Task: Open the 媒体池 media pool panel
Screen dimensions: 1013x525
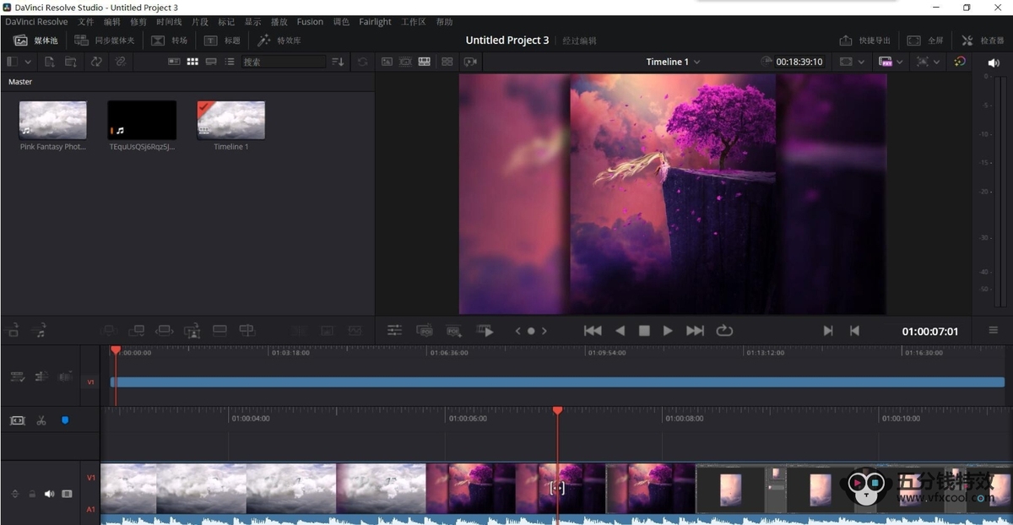Action: [x=35, y=41]
